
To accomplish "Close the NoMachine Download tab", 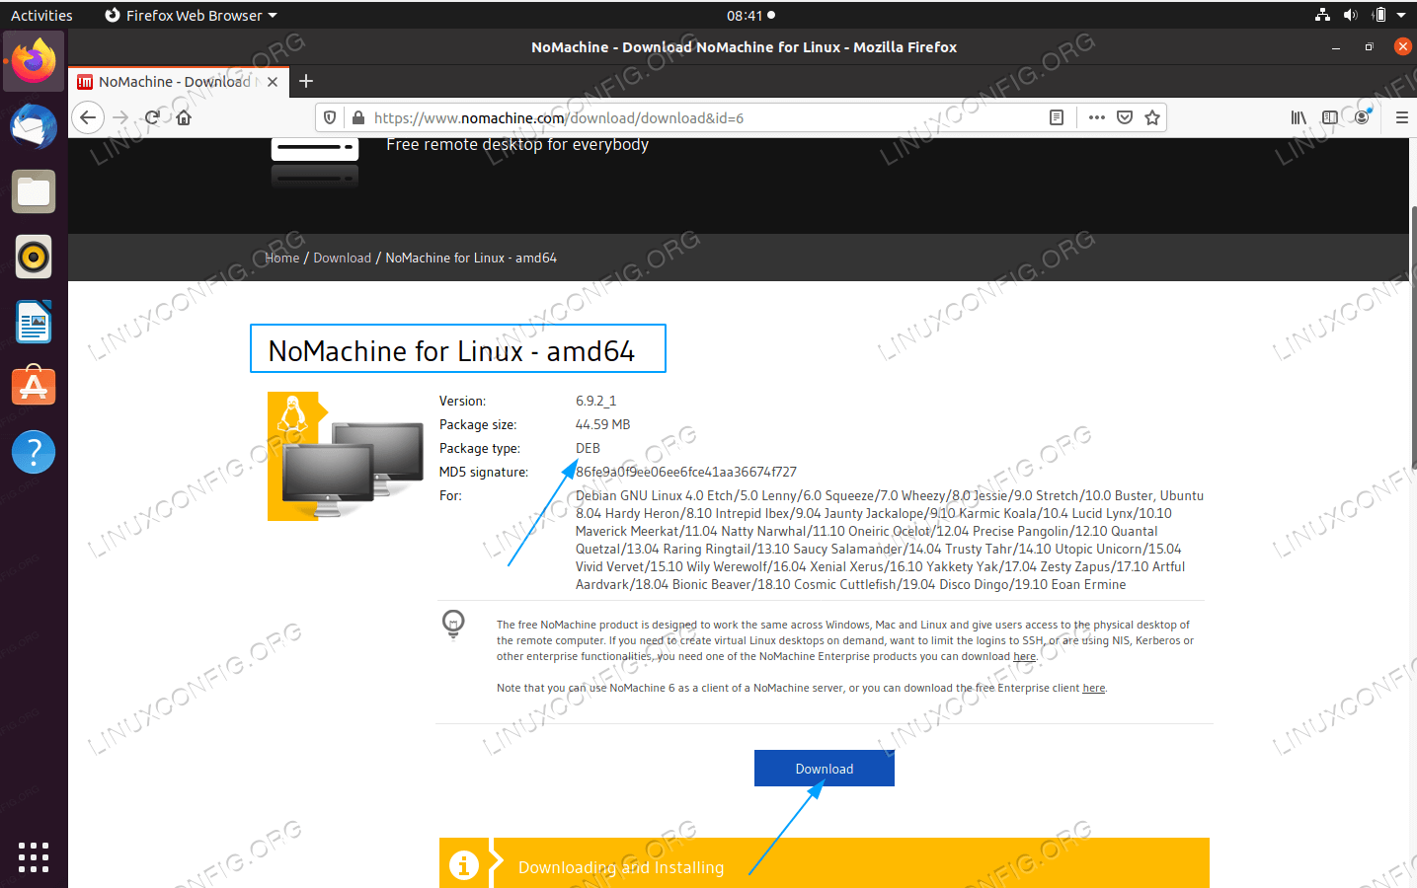I will (x=273, y=82).
